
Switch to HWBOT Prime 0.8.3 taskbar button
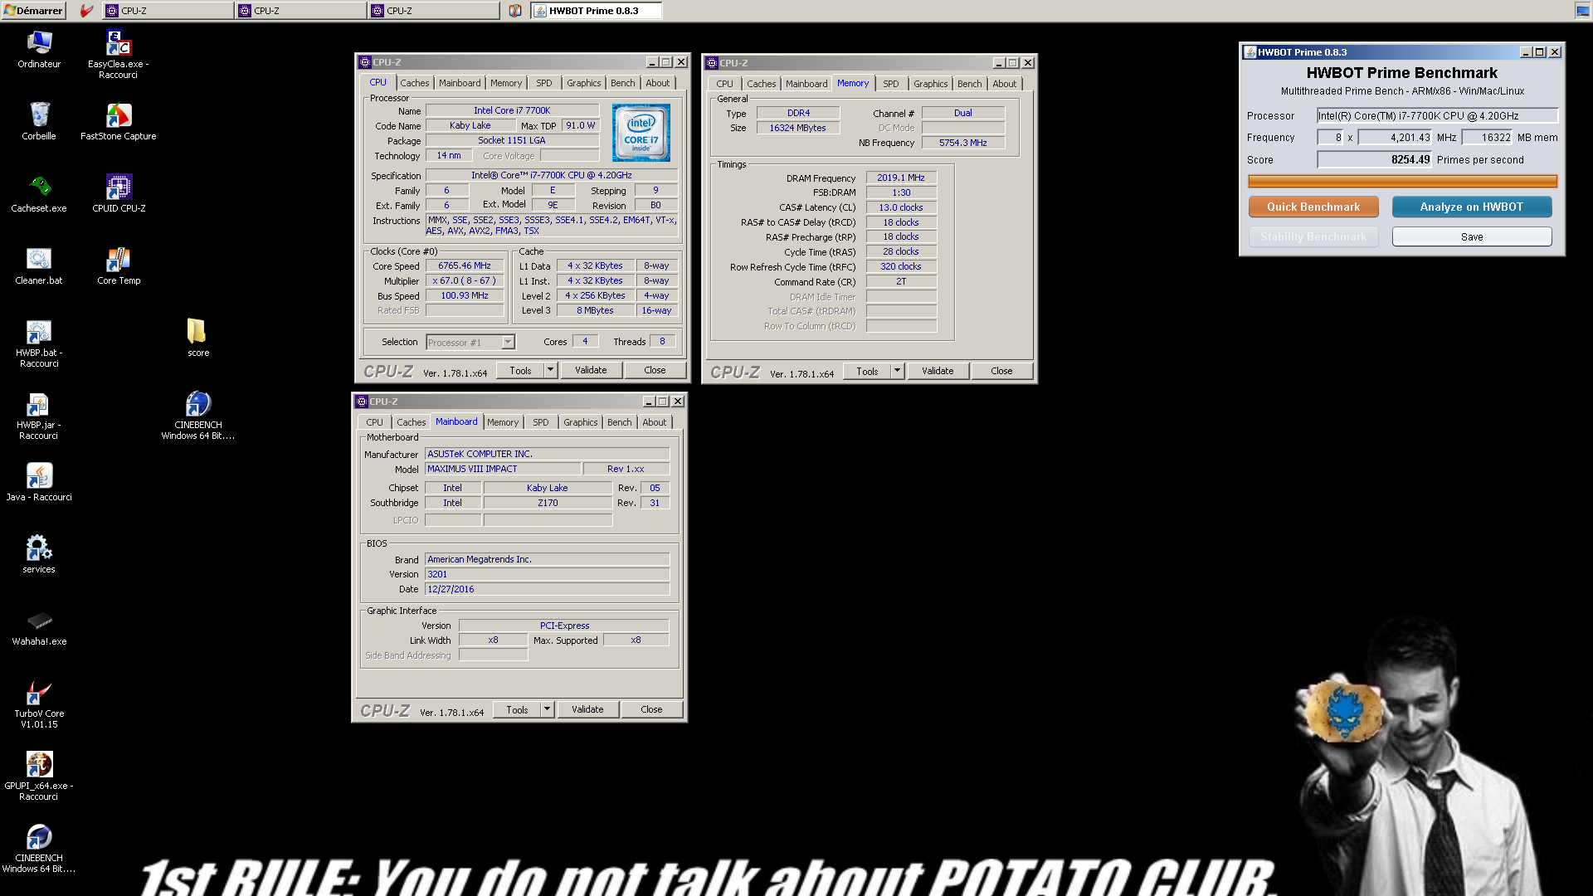596,11
